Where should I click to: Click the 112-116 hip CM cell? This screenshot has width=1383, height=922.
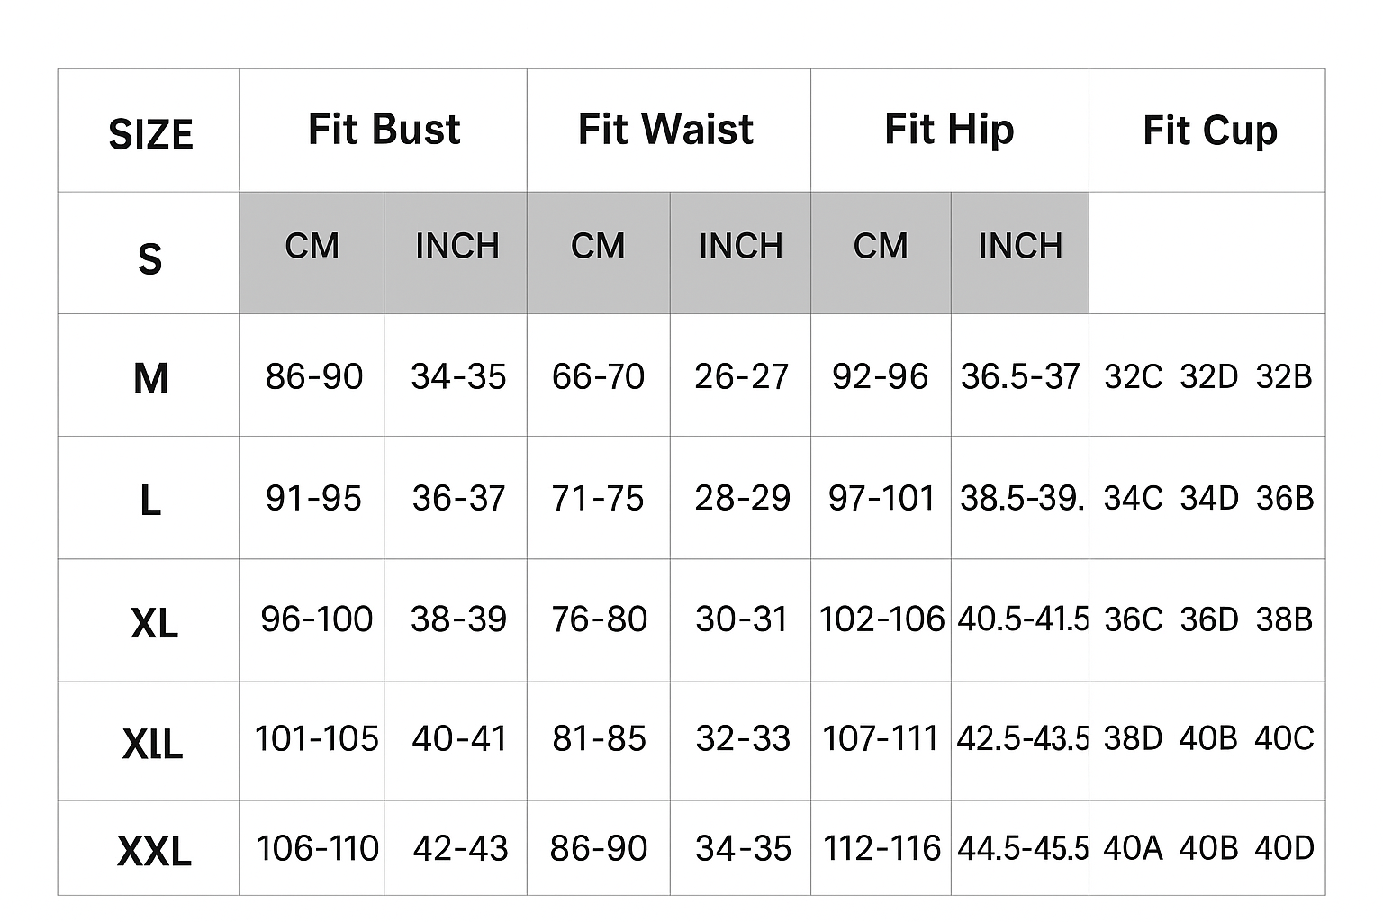tap(881, 848)
